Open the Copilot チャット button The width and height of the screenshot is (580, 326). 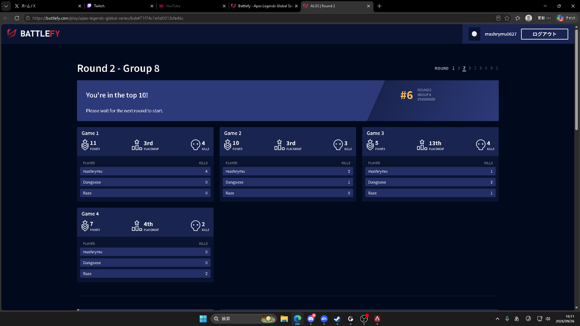point(566,18)
